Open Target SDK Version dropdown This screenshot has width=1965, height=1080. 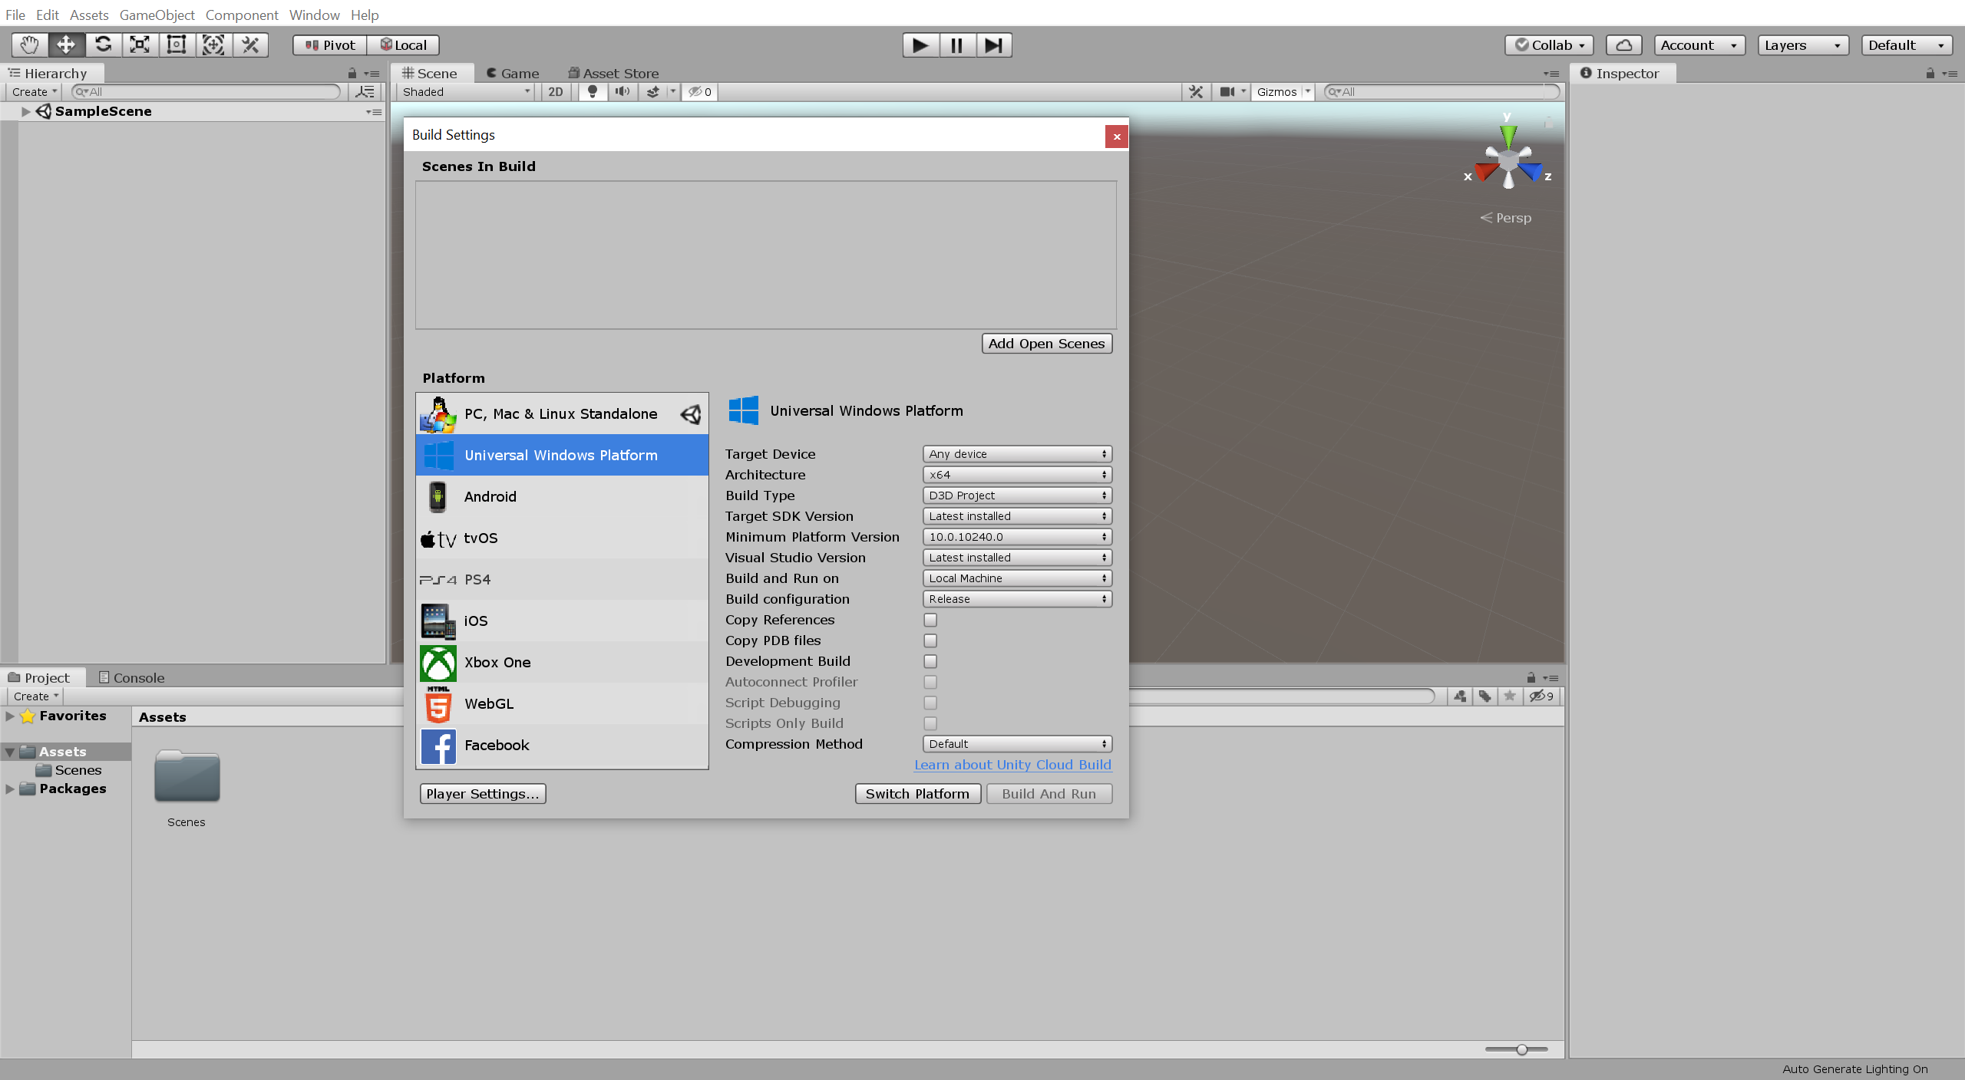(1017, 516)
